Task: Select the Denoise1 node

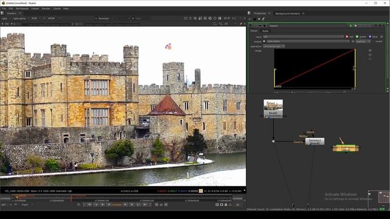Action: click(314, 142)
